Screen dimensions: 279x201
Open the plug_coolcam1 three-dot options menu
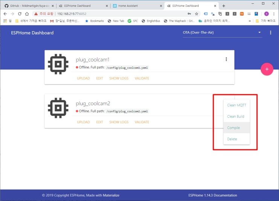226,59
